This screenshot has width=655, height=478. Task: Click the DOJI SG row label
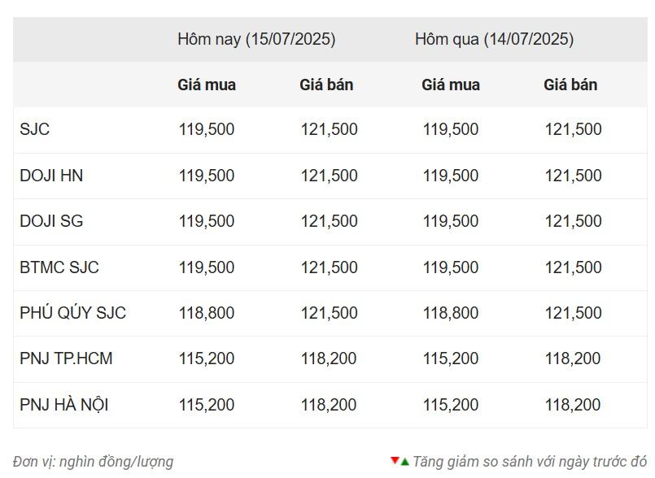tap(51, 221)
